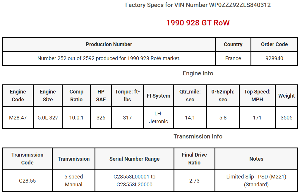Select the France country cell

233,58
